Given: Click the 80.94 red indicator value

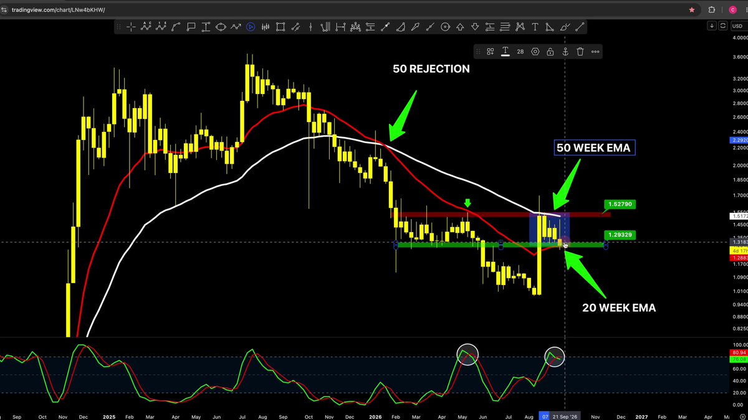Looking at the screenshot, I should [x=737, y=353].
